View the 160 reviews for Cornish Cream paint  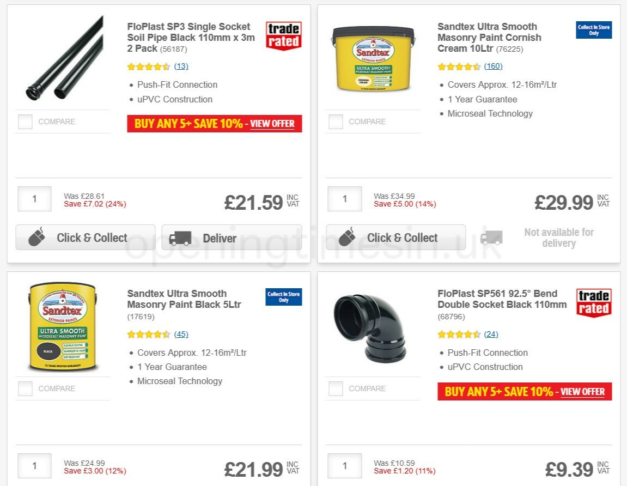tap(493, 66)
